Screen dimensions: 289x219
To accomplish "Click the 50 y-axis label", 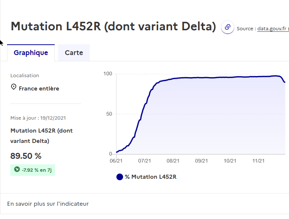I will [109, 114].
